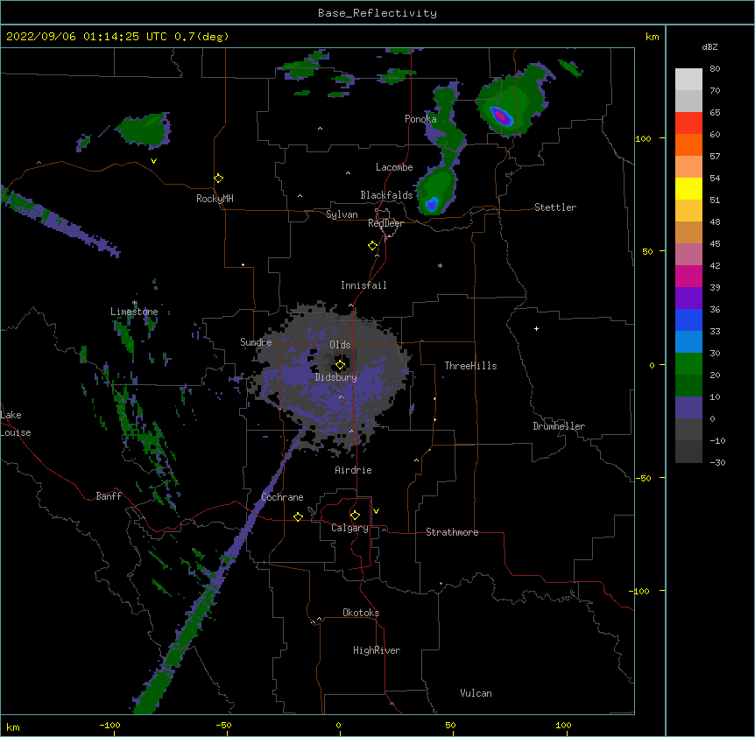Click the white plus marker west of Drumheller area
The width and height of the screenshot is (755, 737).
pos(536,328)
